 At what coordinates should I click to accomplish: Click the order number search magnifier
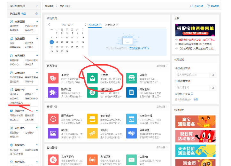point(213,88)
